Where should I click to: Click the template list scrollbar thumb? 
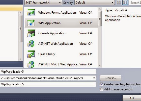point(100,19)
